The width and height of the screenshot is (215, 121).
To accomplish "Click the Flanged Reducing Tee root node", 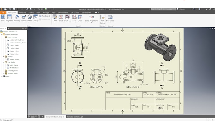I will click(9, 32).
